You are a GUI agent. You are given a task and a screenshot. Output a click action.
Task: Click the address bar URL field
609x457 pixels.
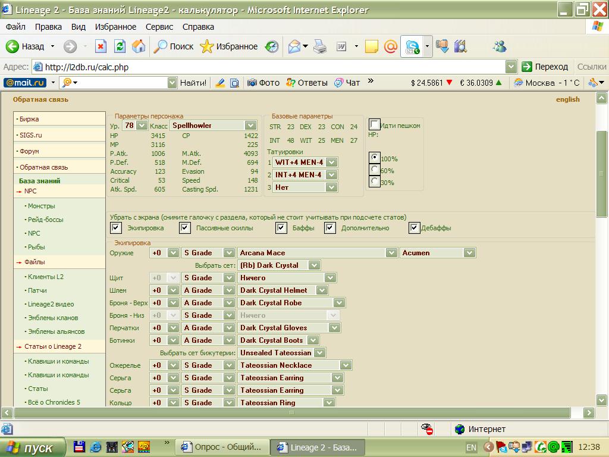pyautogui.click(x=268, y=67)
